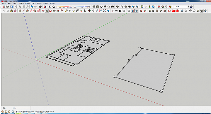The image size is (211, 114).
Task: Open the Model Info icon
Action: pyautogui.click(x=45, y=6)
